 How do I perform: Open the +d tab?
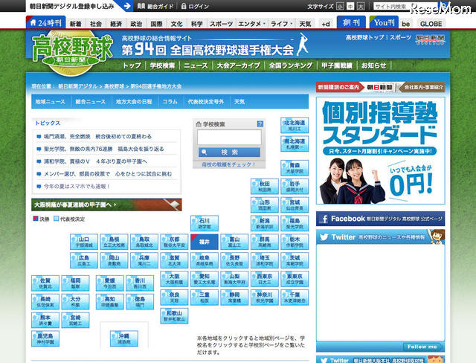[x=326, y=24]
